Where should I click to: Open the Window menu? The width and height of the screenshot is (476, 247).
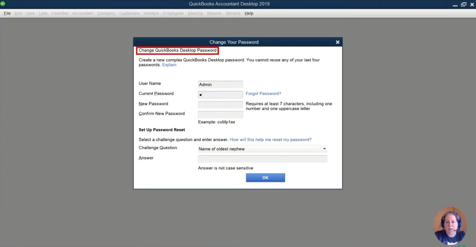(x=233, y=13)
